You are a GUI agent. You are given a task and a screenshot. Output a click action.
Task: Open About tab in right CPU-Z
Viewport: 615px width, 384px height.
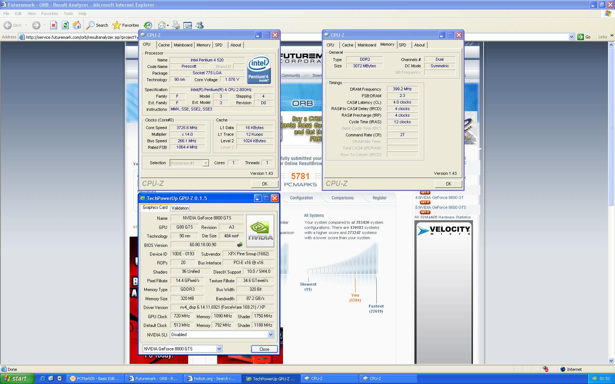[420, 45]
